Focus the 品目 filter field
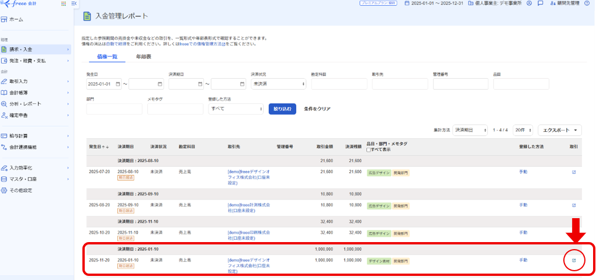This screenshot has width=596, height=280. click(x=521, y=84)
